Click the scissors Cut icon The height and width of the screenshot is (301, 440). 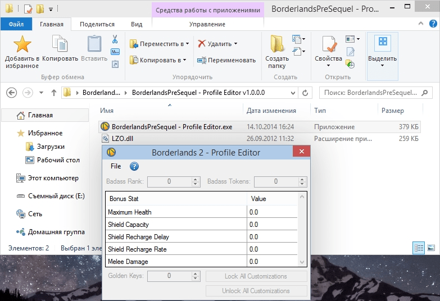pyautogui.click(x=115, y=40)
